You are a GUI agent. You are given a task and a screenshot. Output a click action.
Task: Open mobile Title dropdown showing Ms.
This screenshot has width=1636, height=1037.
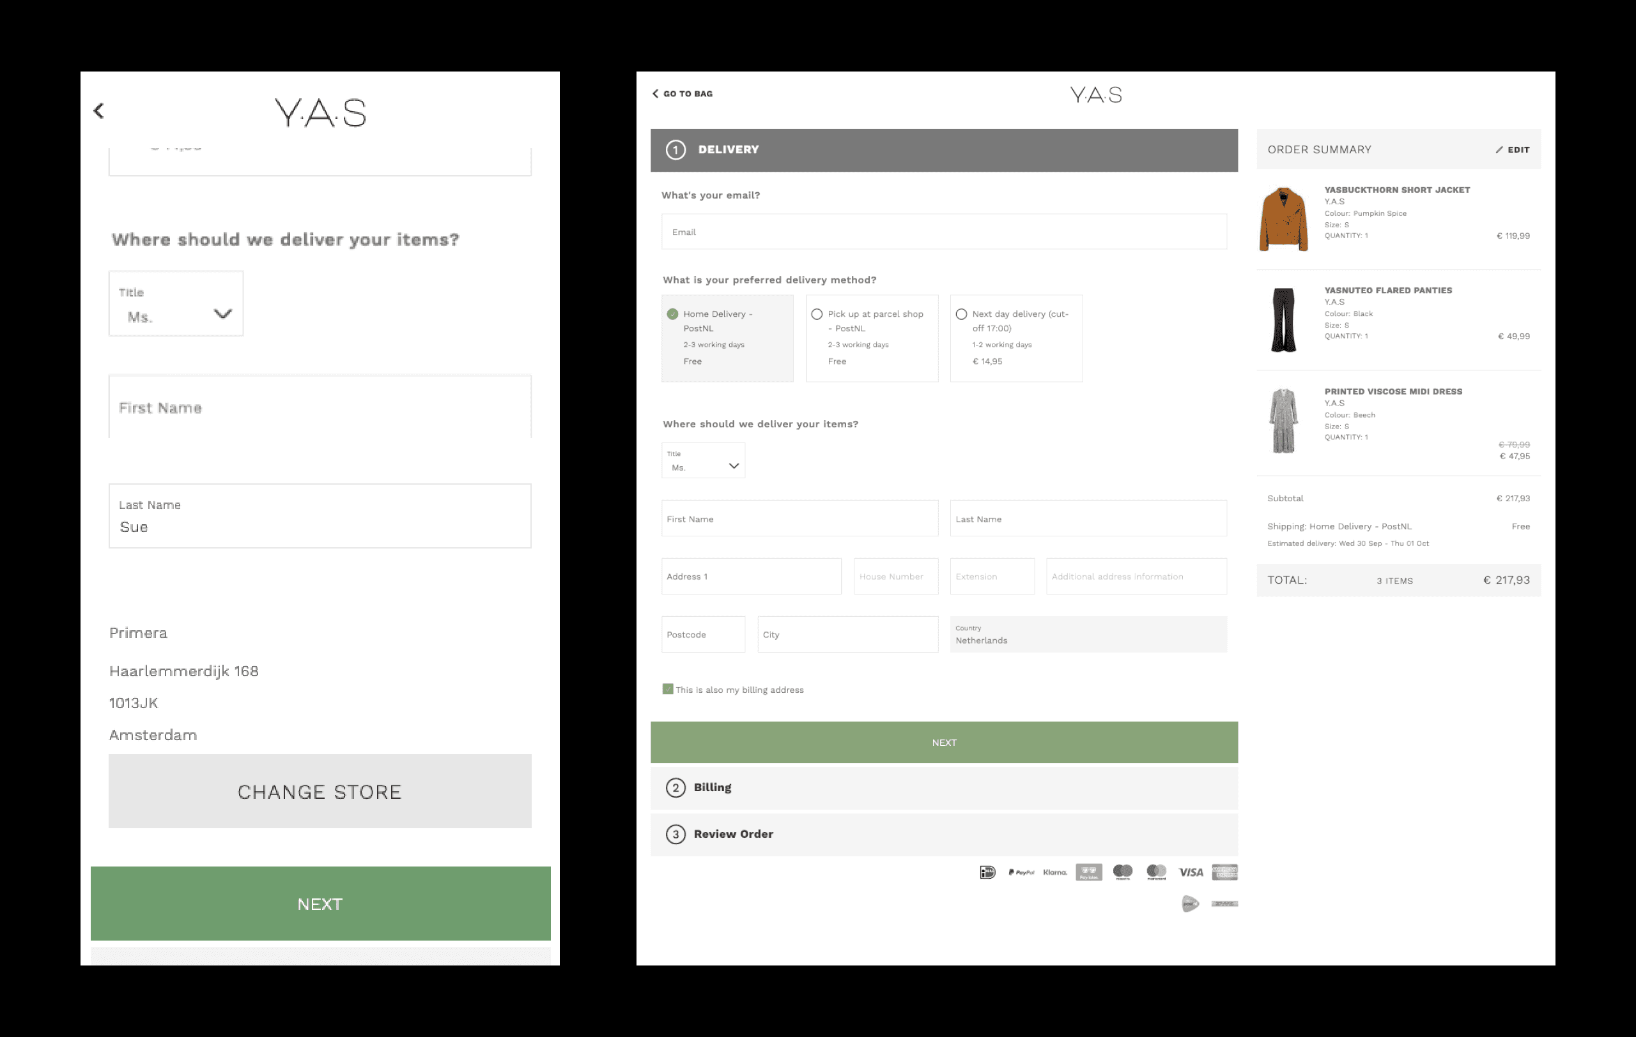[x=176, y=304]
